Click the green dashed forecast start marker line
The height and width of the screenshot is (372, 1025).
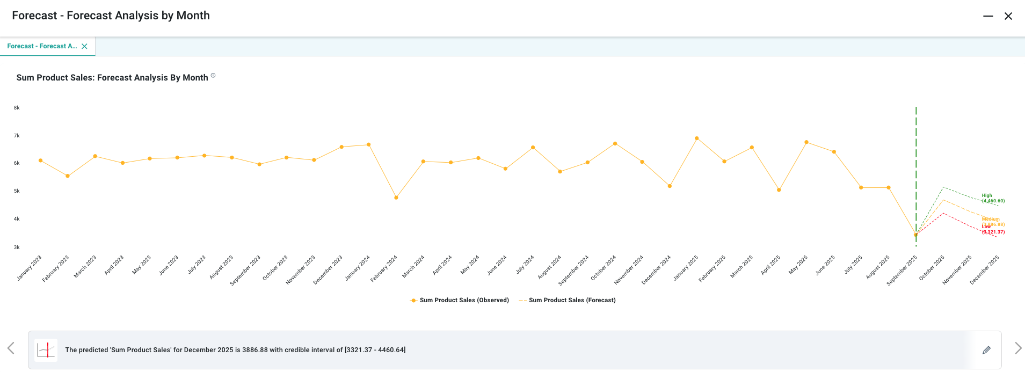click(x=916, y=161)
